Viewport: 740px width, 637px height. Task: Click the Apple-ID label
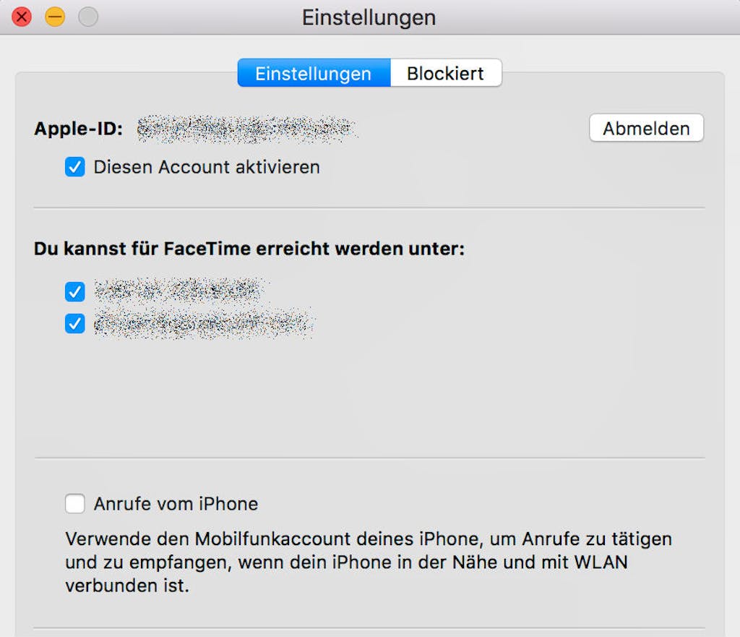78,129
